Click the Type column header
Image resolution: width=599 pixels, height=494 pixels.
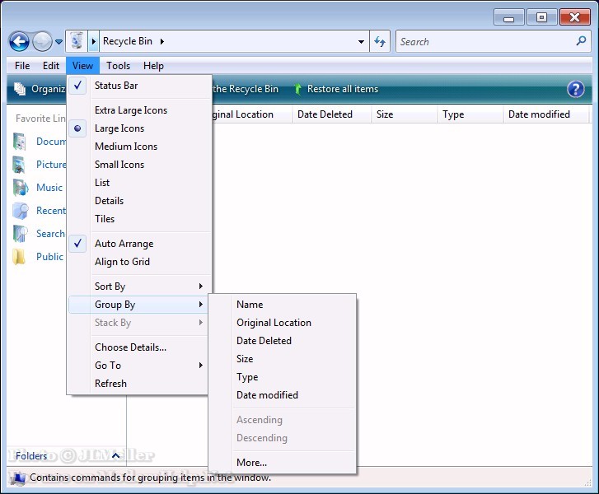point(470,114)
